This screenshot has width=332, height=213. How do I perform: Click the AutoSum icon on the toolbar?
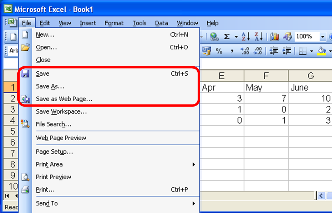(x=227, y=36)
